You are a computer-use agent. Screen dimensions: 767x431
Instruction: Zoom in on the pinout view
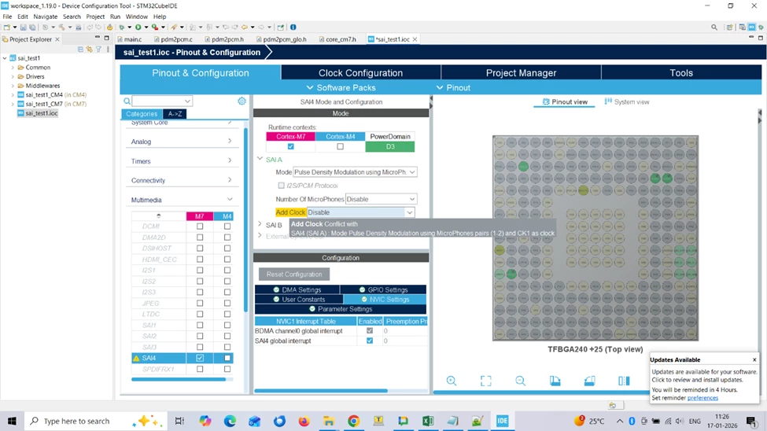(x=451, y=381)
